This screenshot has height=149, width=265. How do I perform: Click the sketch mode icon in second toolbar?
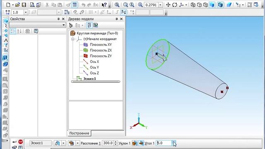pos(67,12)
